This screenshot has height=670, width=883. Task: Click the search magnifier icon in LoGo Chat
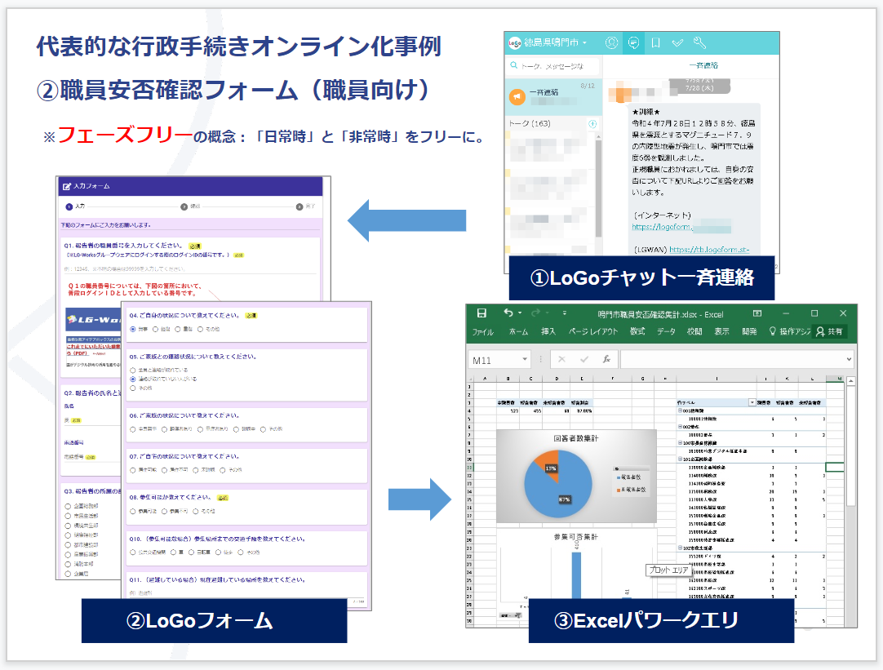pos(513,66)
